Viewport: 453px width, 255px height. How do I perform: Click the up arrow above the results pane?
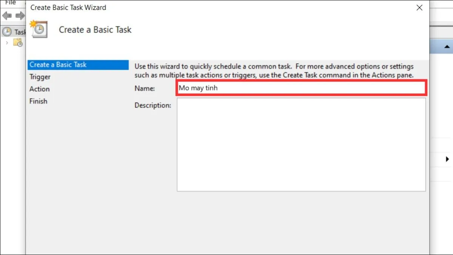pyautogui.click(x=447, y=47)
